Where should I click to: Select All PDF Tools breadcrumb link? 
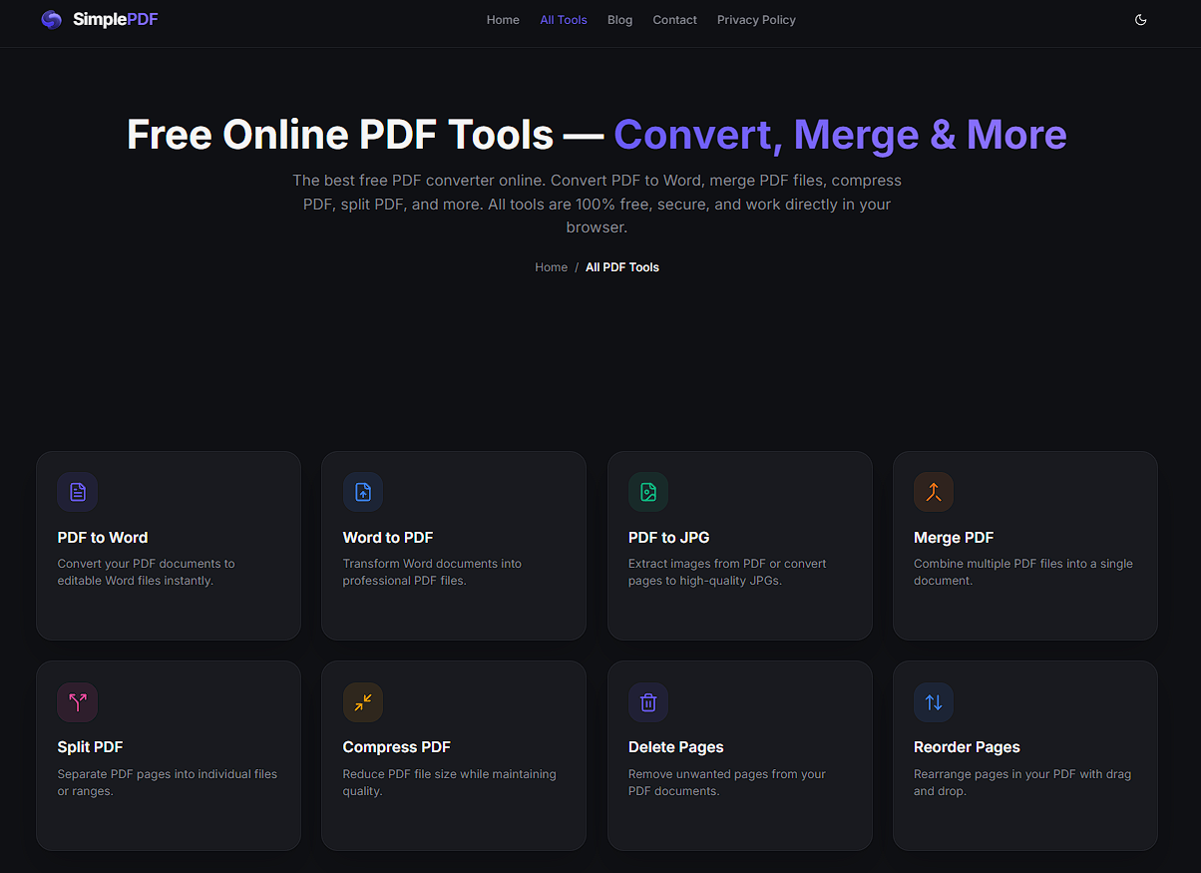click(621, 266)
